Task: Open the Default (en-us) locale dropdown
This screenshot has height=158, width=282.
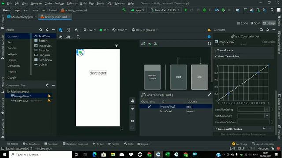Action: point(145,30)
